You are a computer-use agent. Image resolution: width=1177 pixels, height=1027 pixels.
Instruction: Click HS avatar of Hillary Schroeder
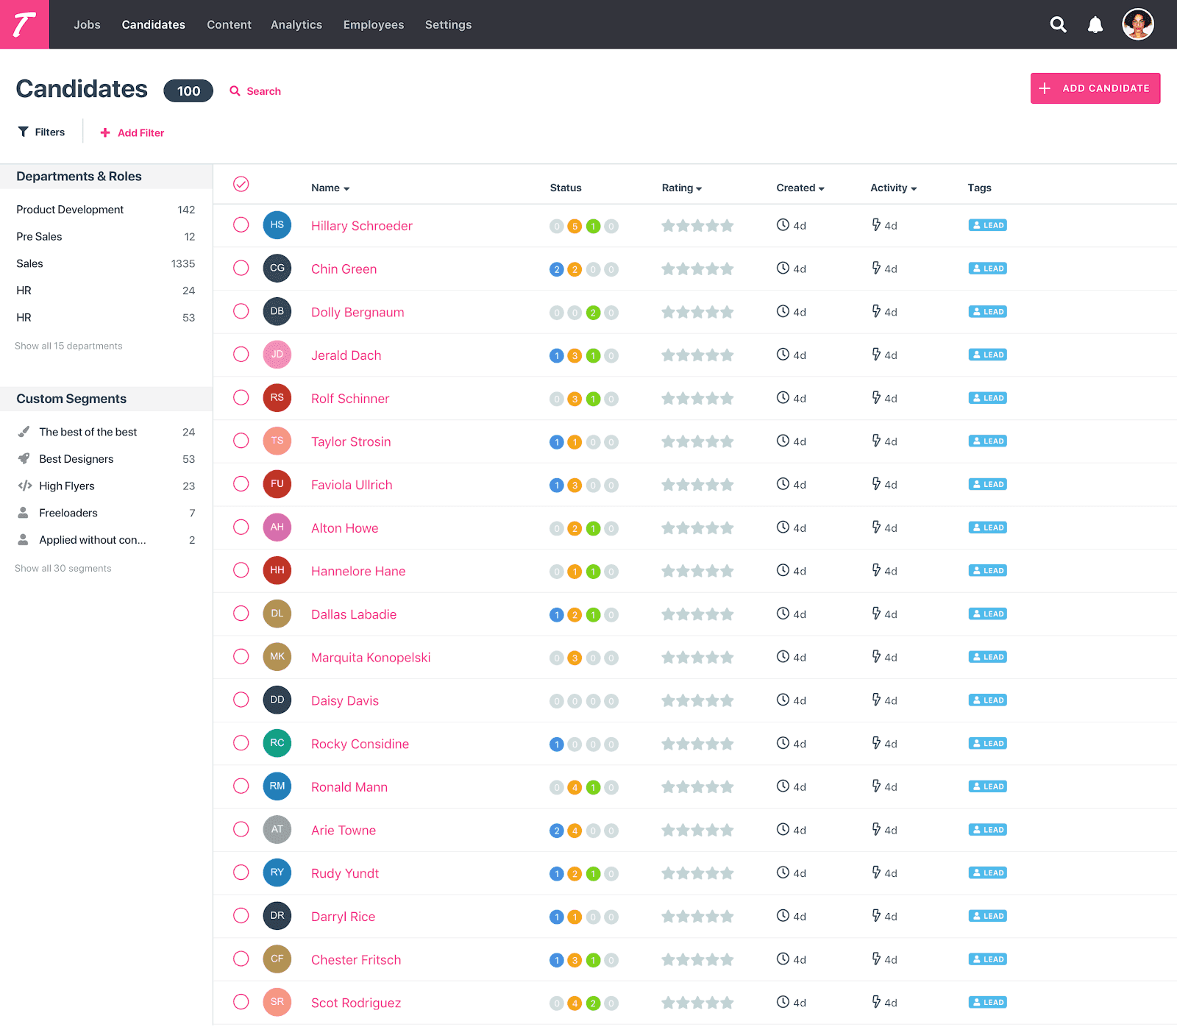pyautogui.click(x=277, y=225)
